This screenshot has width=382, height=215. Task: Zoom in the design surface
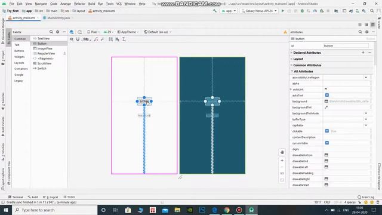(x=282, y=161)
